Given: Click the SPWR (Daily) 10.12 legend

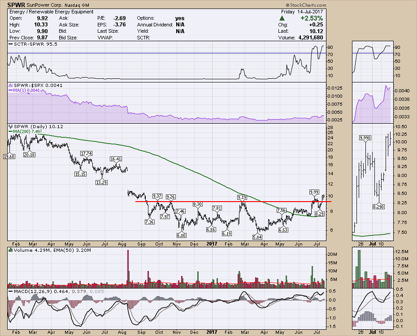Looking at the screenshot, I should (36, 126).
